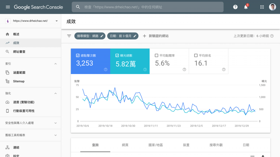Viewport: 280px width, 157px height.
Task: Open help icon on 平均點閱率 card
Action: click(184, 69)
